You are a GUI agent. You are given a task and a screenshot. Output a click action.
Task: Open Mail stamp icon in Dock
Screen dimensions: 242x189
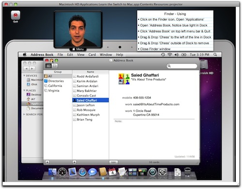point(72,172)
